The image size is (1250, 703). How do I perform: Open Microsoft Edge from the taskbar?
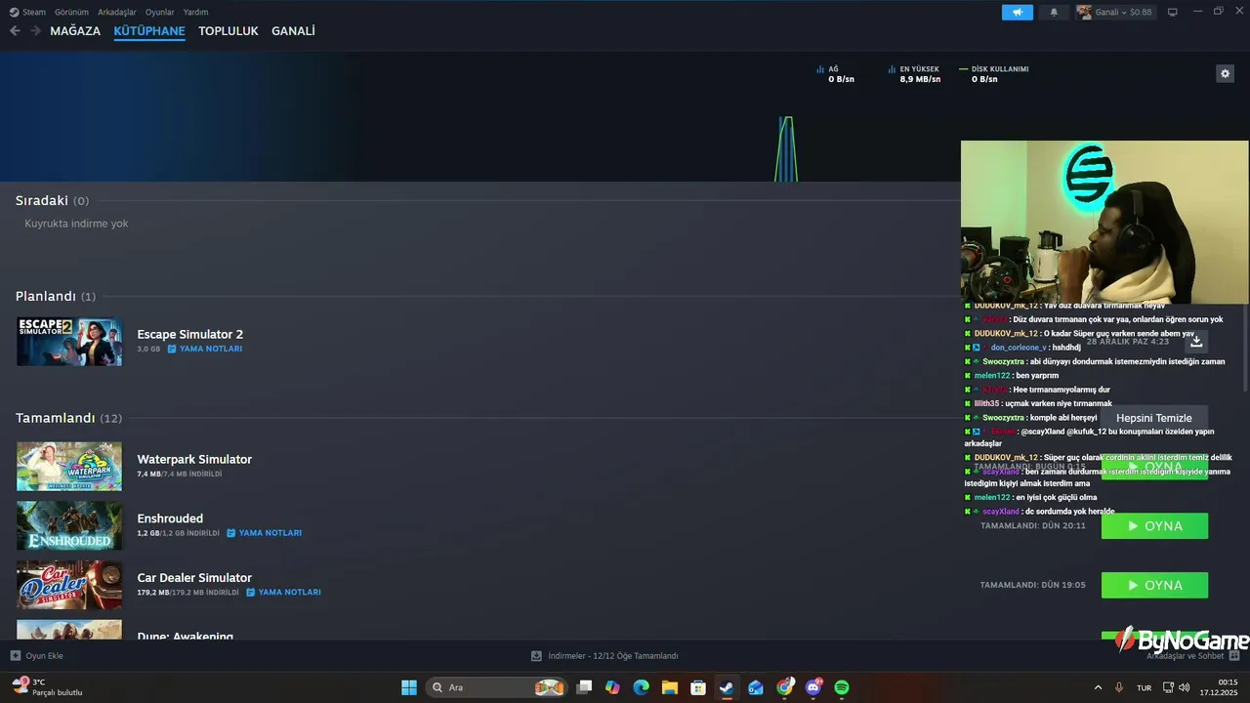[x=641, y=687]
